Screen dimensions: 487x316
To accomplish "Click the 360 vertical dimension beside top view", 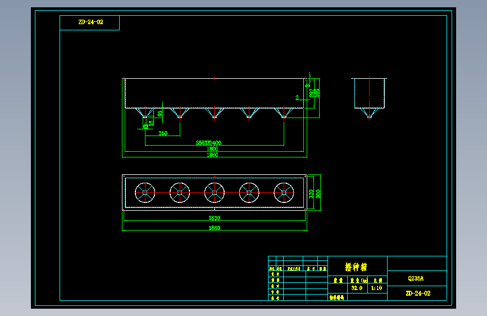I will 318,194.
